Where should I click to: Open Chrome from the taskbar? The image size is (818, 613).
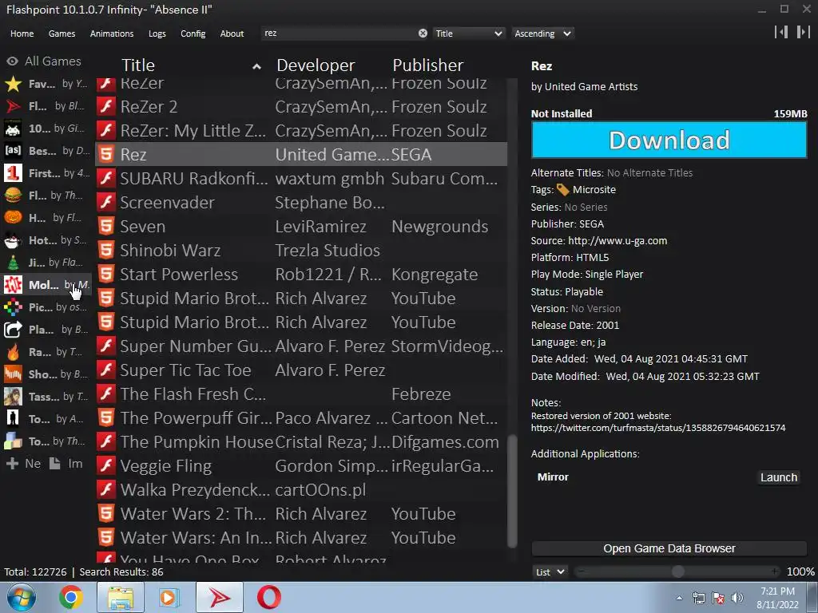point(70,597)
